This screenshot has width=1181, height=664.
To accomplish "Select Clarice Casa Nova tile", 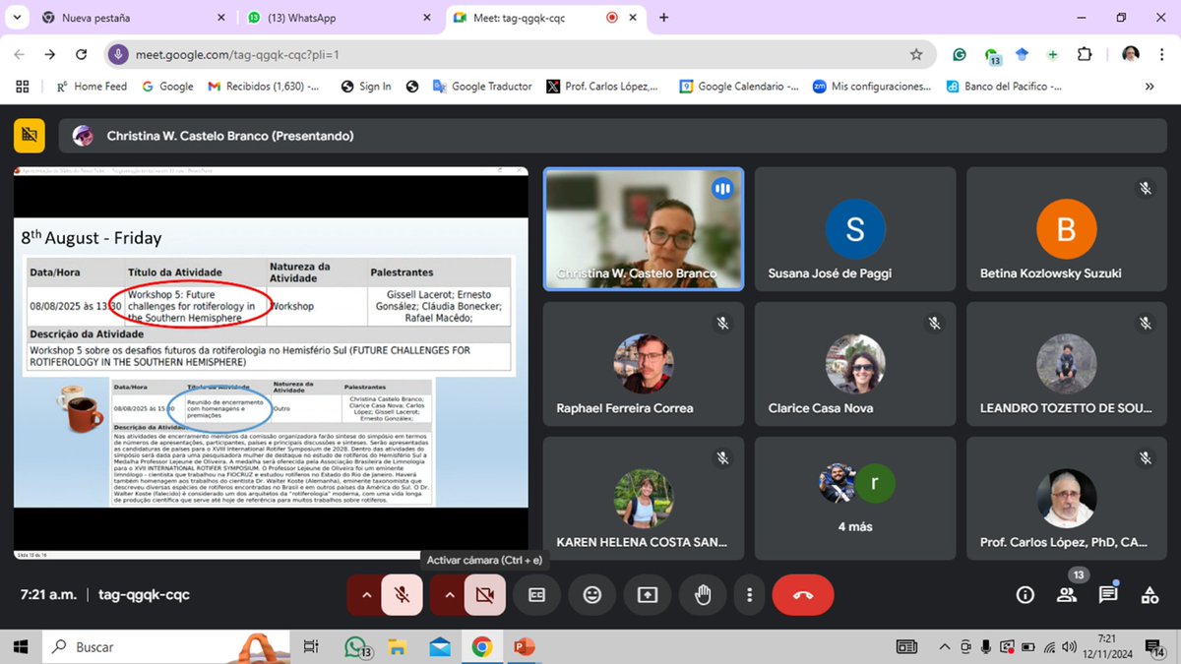I will point(854,363).
